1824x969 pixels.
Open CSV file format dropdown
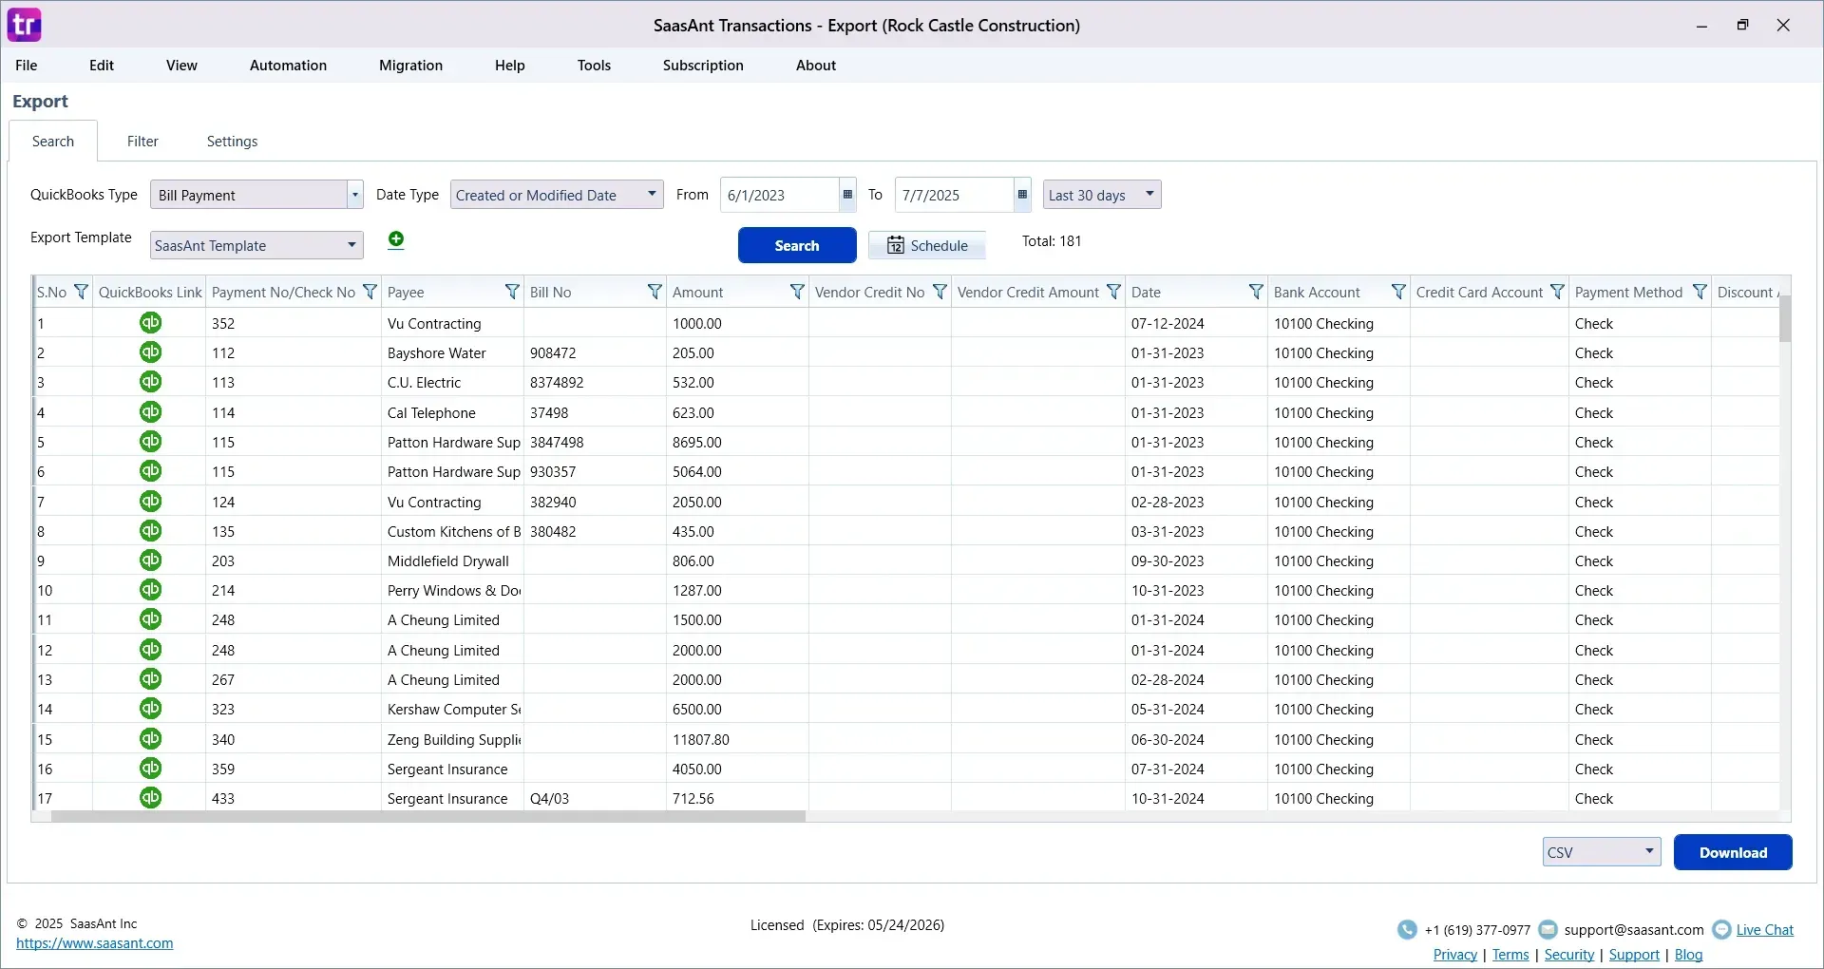click(1649, 852)
